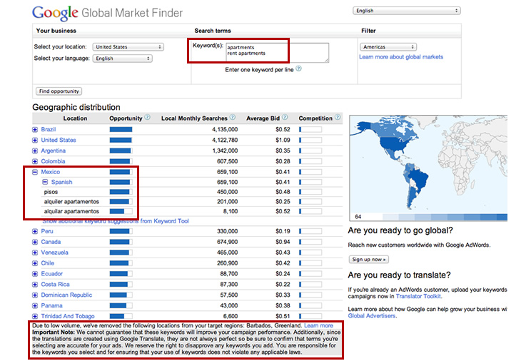Viewport: 521px width, 361px height.
Task: Collapse the Spanish sub-row under Mexico
Action: (x=45, y=182)
